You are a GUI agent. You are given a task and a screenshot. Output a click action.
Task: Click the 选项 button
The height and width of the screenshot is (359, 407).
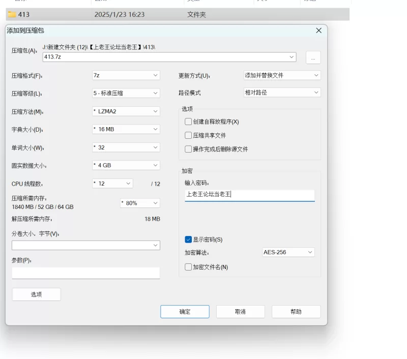tap(36, 294)
